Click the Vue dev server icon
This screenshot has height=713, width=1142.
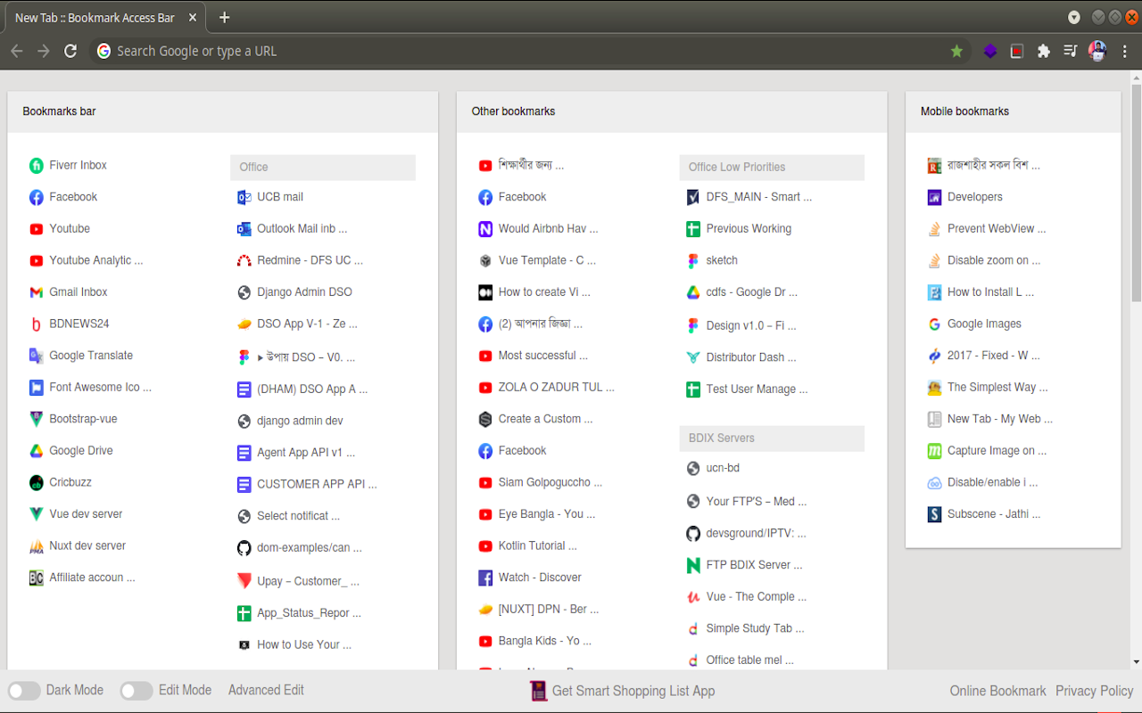37,514
